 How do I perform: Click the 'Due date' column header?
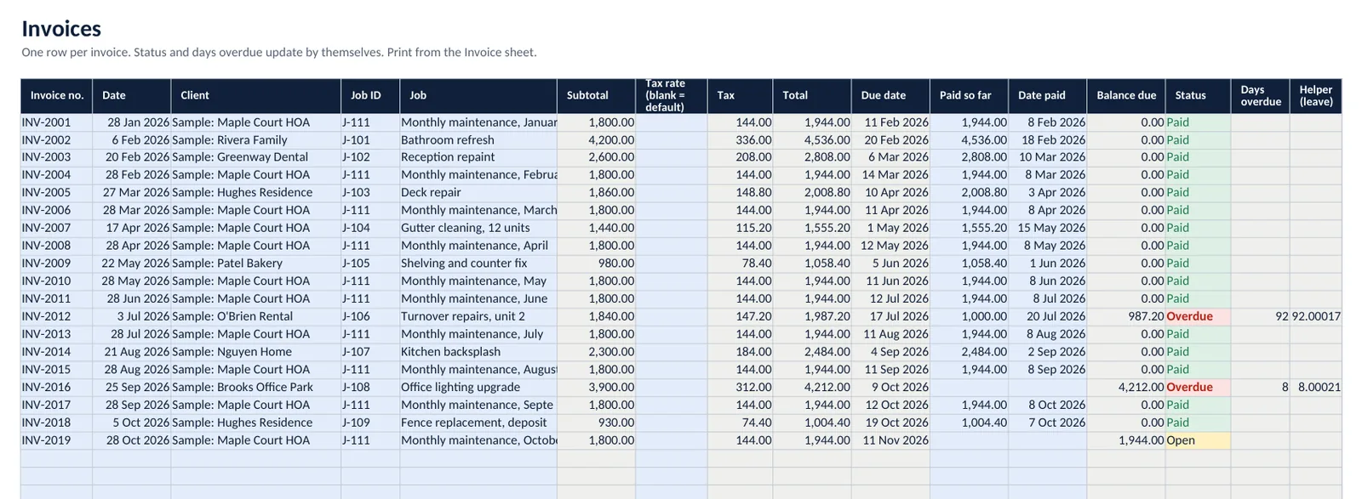[890, 96]
